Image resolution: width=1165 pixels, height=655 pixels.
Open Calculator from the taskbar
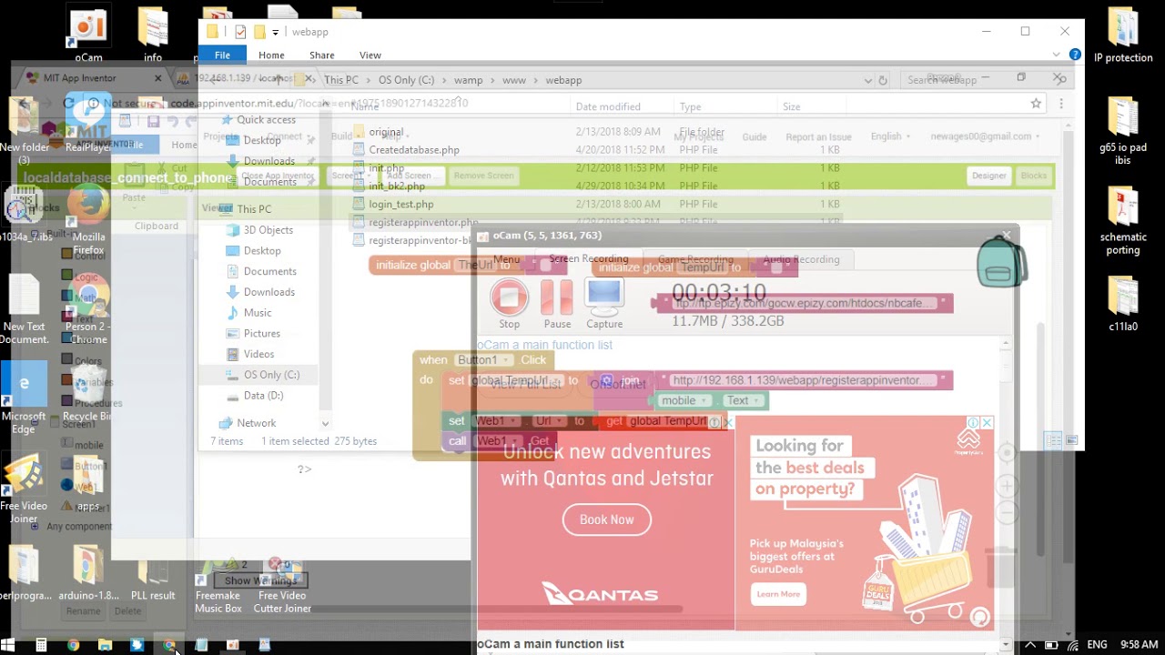pyautogui.click(x=41, y=645)
